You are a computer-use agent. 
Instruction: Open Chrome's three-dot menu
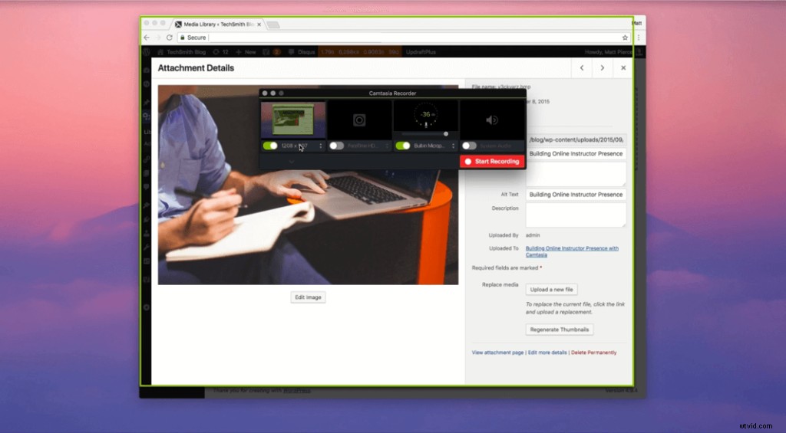tap(639, 38)
